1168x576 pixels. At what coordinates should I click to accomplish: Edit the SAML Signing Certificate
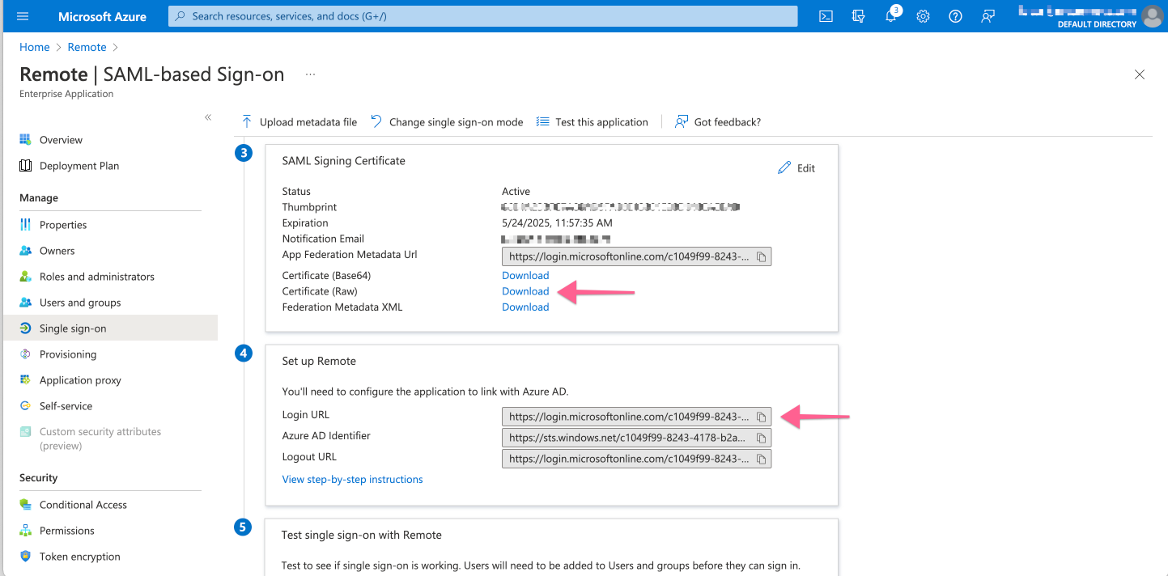[x=796, y=167]
